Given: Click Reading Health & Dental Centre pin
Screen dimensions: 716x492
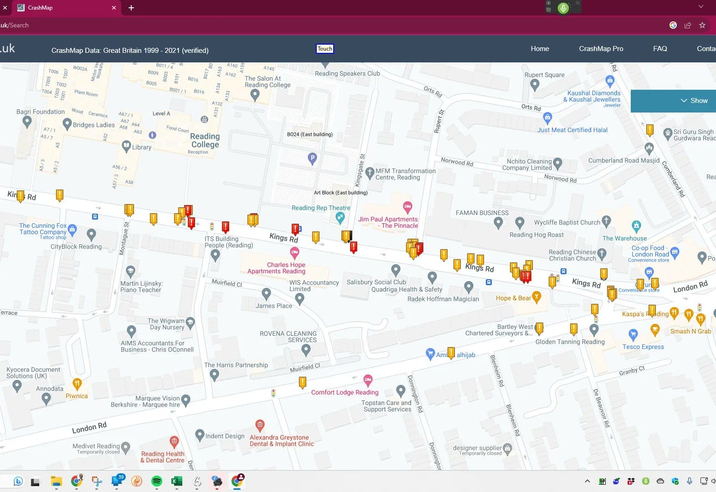Looking at the screenshot, I should (x=174, y=441).
